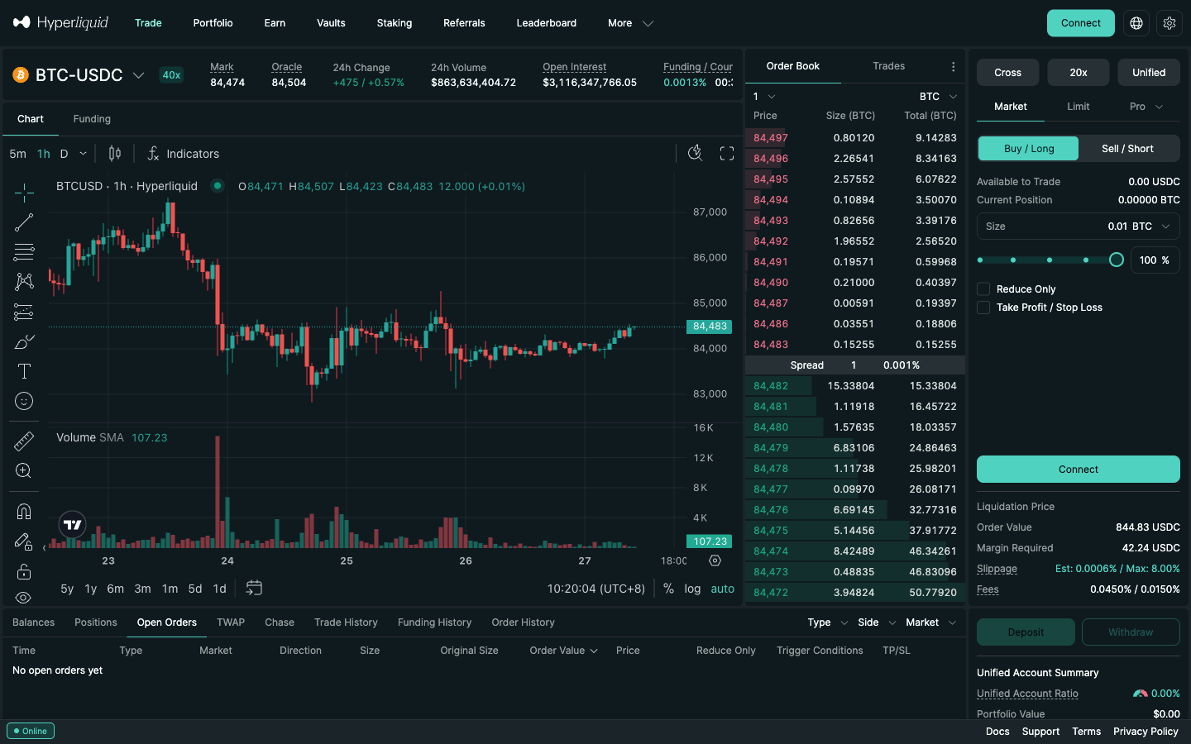The height and width of the screenshot is (744, 1191).
Task: Open order book price grouping dropdown
Action: tap(764, 96)
